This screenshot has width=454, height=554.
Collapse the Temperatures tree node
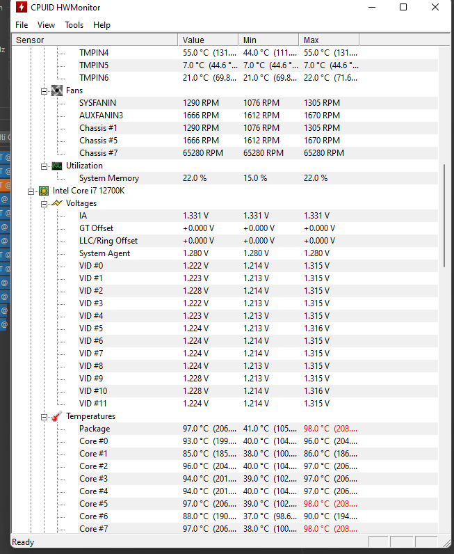(44, 418)
